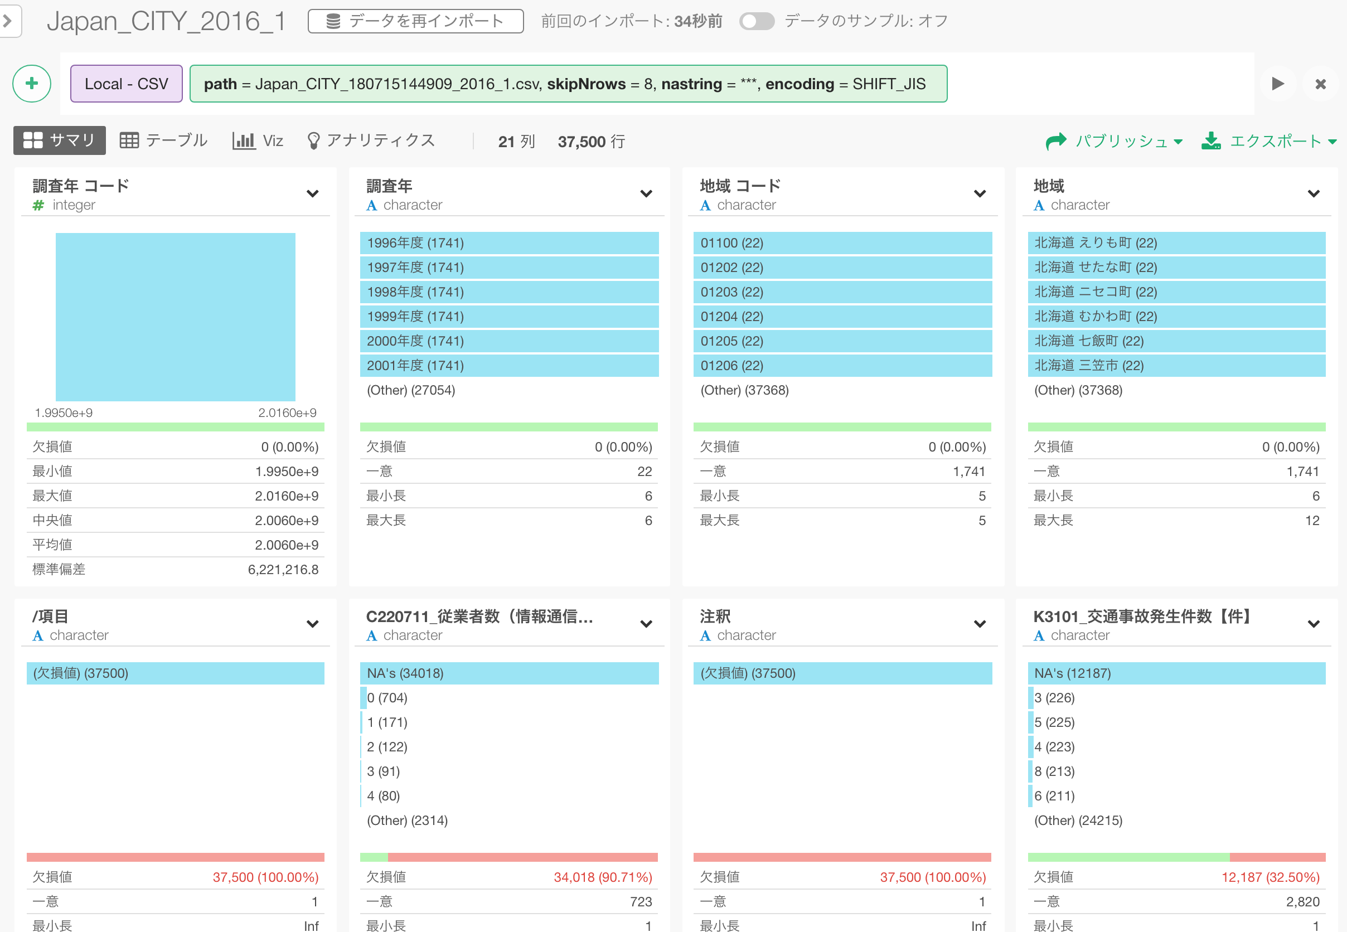This screenshot has width=1347, height=932.
Task: Run the data source step with play icon
Action: point(1277,84)
